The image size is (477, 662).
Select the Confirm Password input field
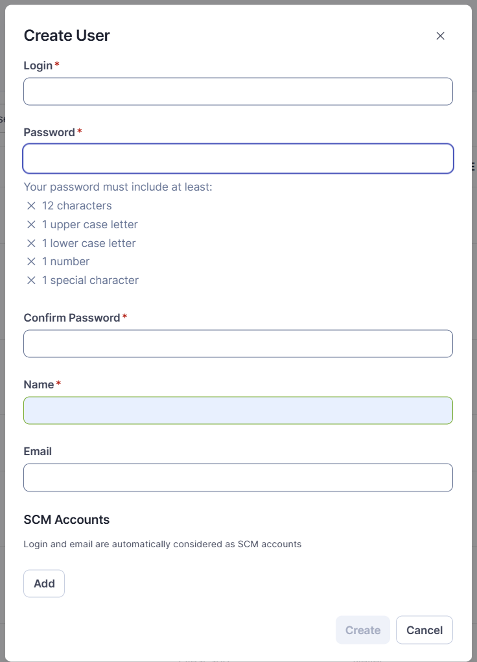238,344
